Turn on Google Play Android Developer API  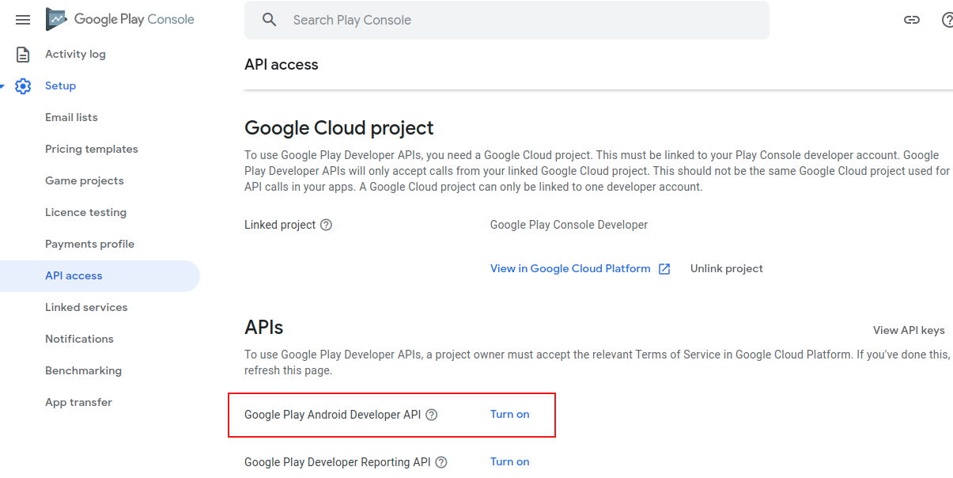point(510,415)
